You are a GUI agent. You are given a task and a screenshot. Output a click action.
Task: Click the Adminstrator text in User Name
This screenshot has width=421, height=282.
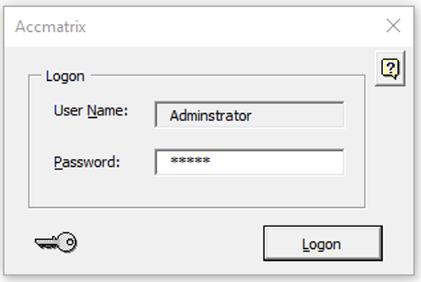[210, 116]
